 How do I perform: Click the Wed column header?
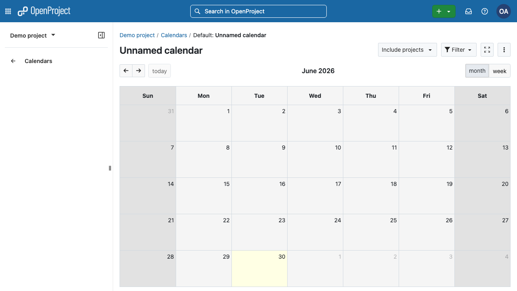(x=315, y=96)
